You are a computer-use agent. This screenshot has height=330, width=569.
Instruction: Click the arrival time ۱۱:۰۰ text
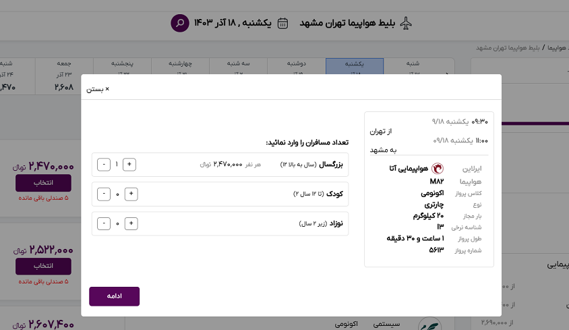pyautogui.click(x=481, y=140)
